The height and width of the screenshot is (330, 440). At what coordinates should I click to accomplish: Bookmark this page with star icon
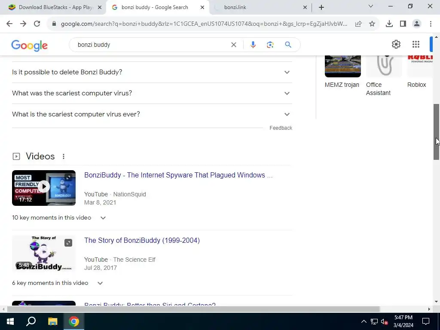tap(372, 24)
